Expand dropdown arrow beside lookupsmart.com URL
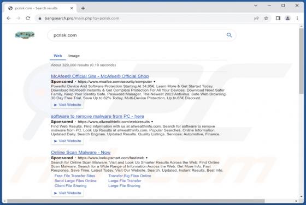 pyautogui.click(x=146, y=158)
